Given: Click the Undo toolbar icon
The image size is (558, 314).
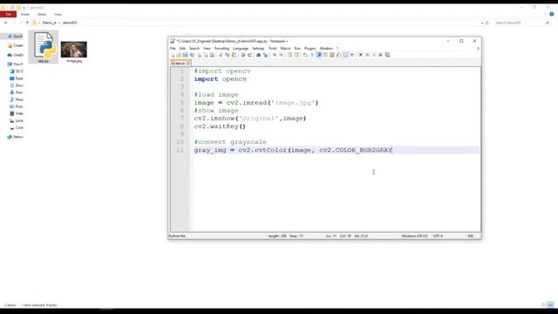Looking at the screenshot, I should coord(242,55).
